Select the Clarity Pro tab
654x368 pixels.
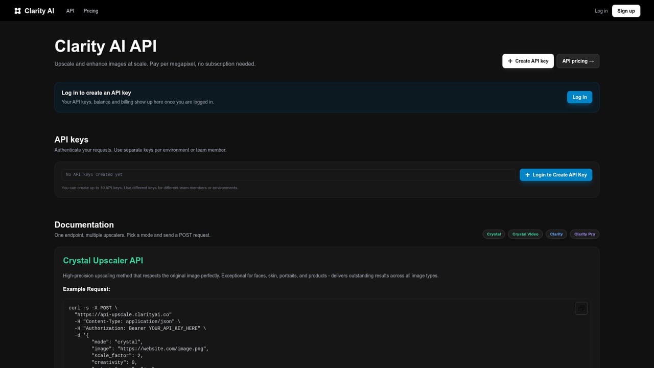[x=585, y=234]
